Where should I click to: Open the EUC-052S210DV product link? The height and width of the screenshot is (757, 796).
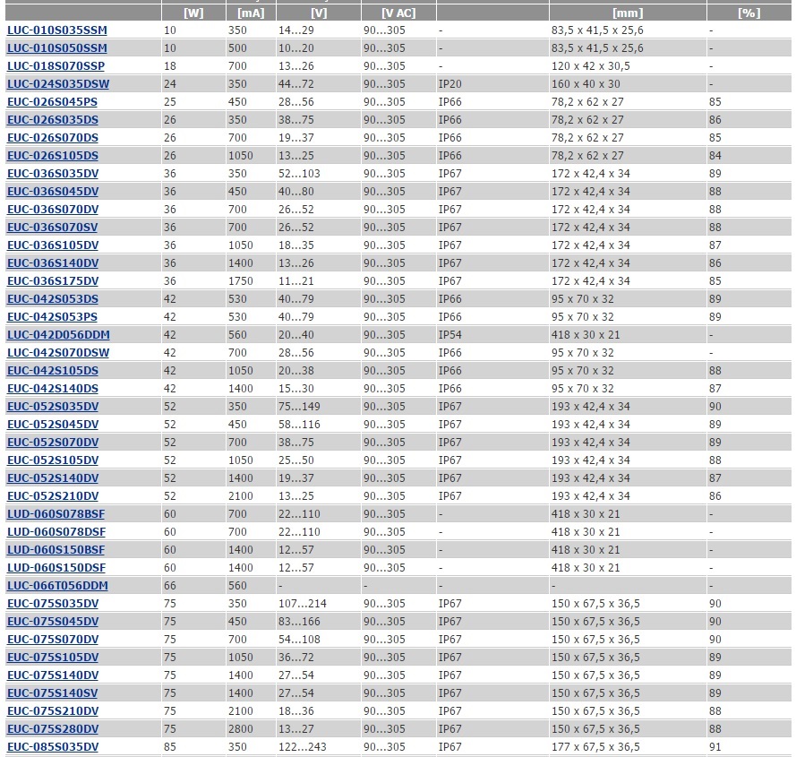point(53,496)
